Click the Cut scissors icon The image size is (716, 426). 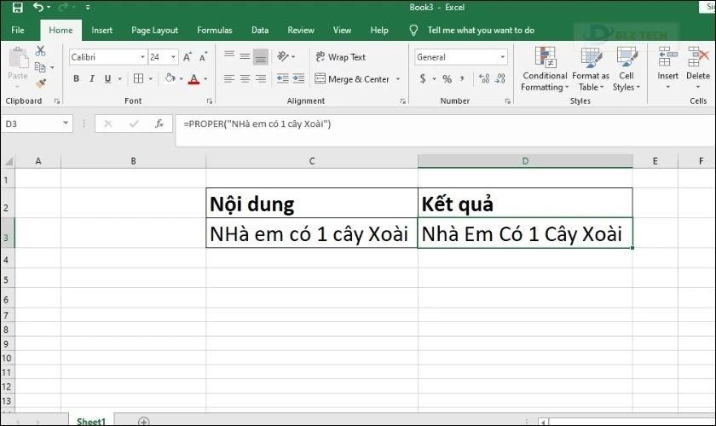40,50
